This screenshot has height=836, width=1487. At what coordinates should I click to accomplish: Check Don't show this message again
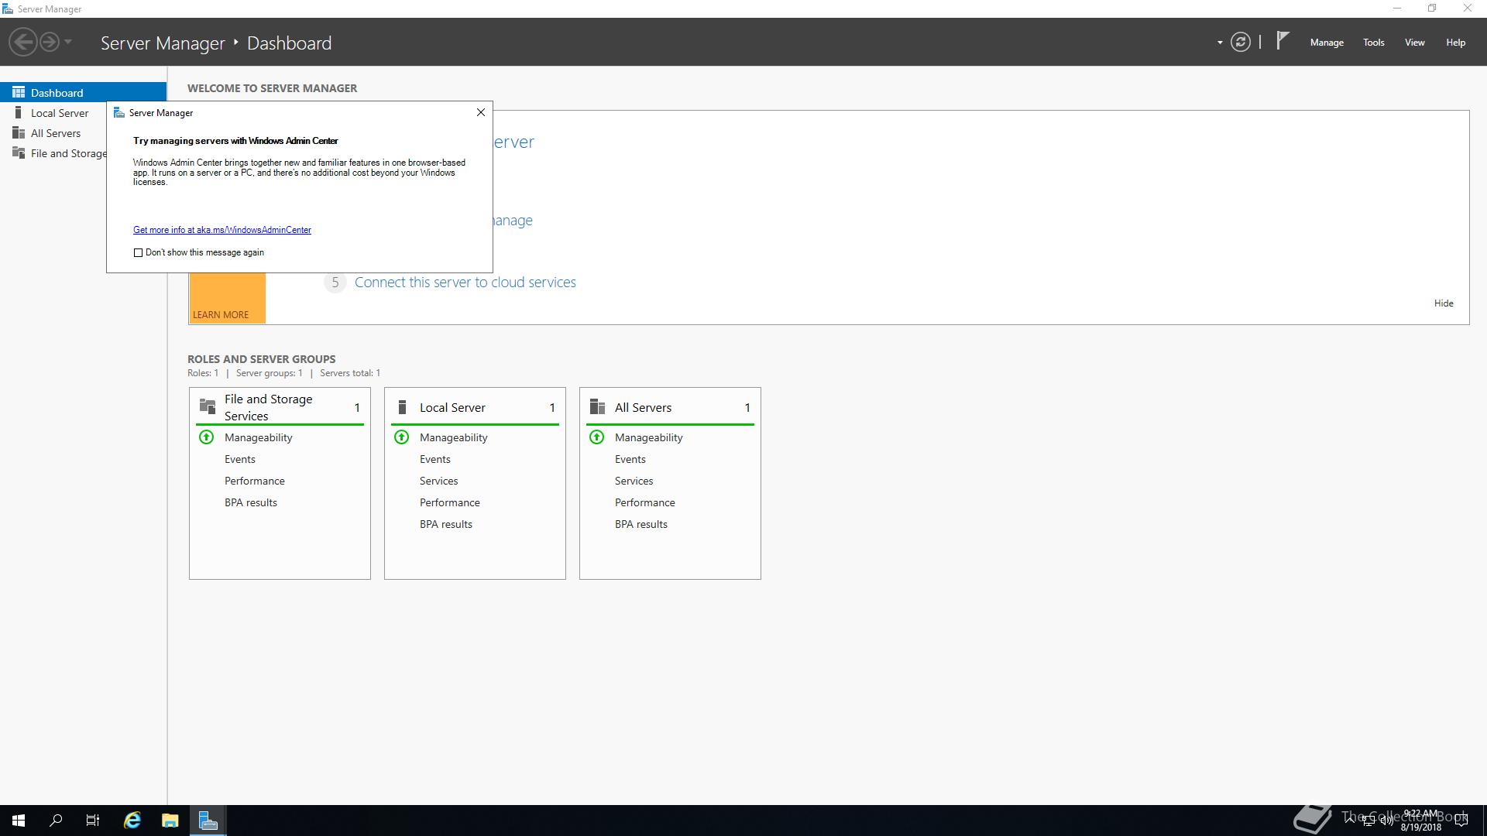pyautogui.click(x=138, y=252)
